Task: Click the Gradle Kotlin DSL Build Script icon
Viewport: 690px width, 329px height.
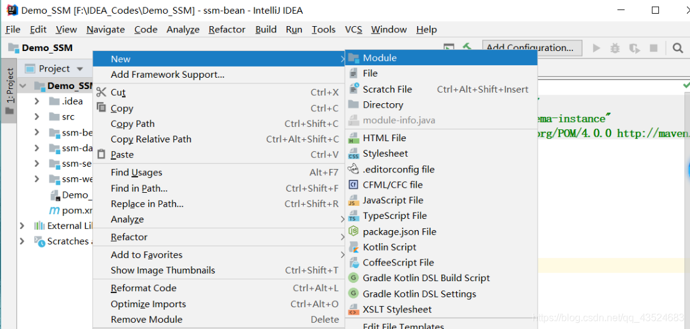Action: pyautogui.click(x=353, y=278)
